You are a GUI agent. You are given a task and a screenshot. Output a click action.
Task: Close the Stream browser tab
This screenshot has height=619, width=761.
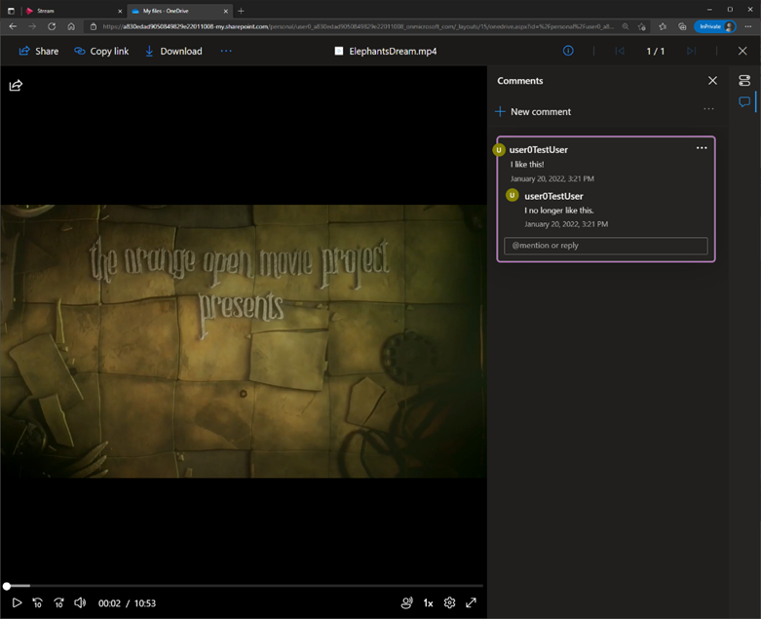[120, 11]
